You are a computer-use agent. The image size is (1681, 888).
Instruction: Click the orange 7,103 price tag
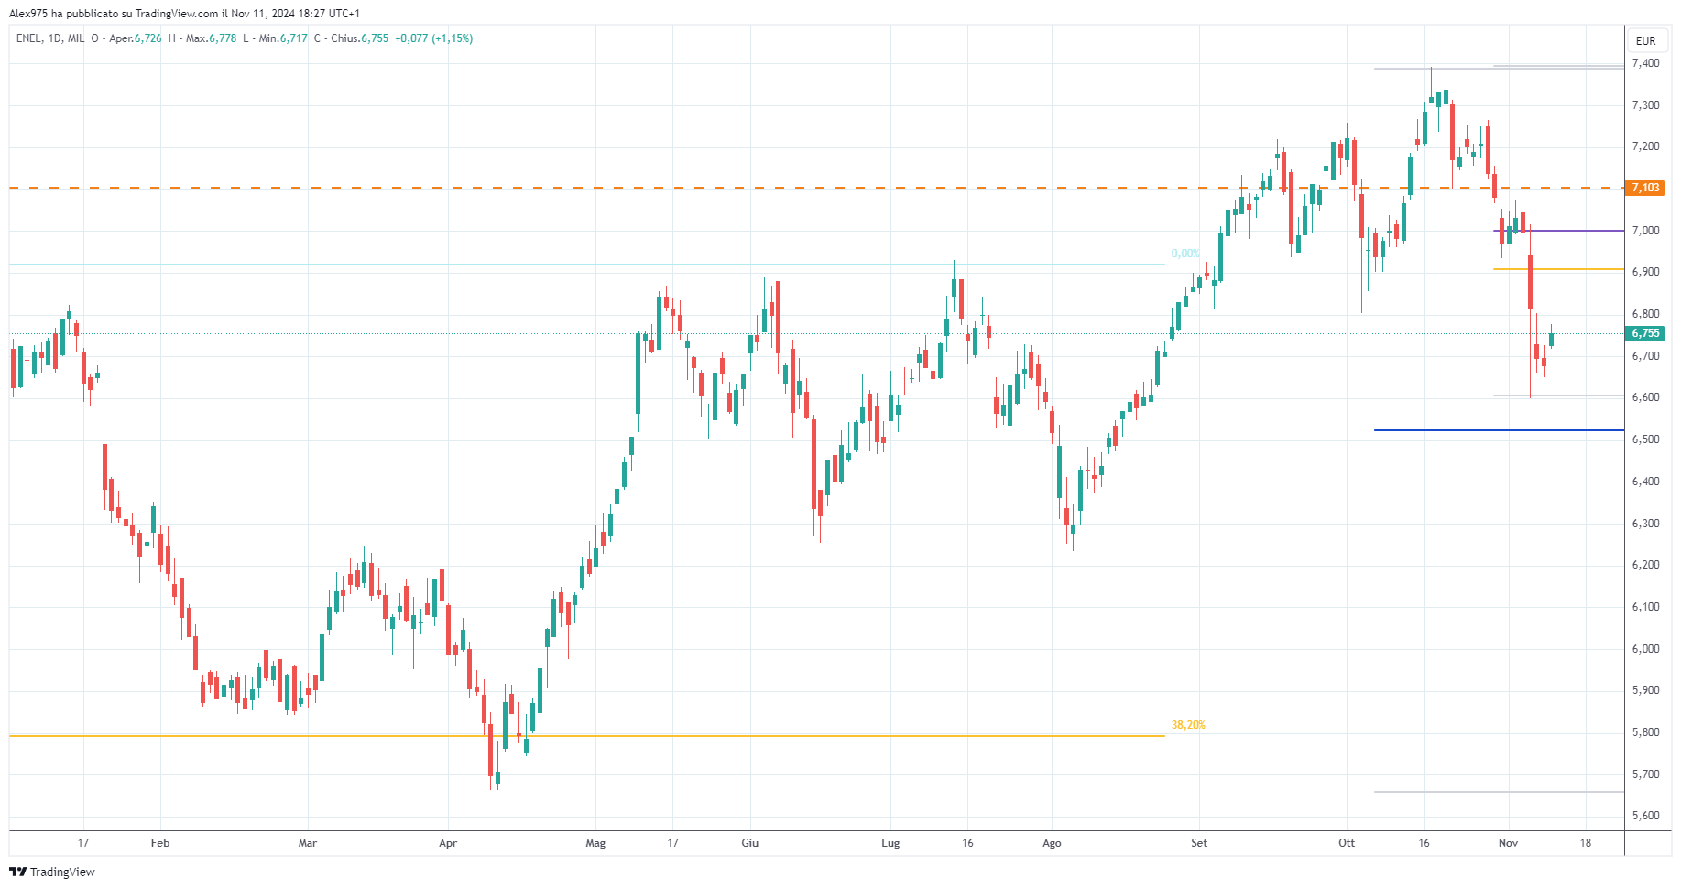(x=1645, y=188)
